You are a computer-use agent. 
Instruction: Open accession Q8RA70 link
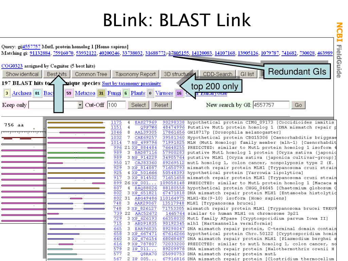[149, 254]
